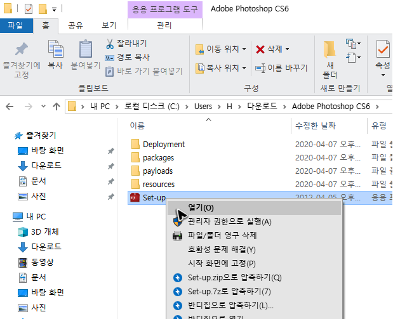This screenshot has width=393, height=319.
Task: Click the Adobe Set-up application icon
Action: coord(135,198)
